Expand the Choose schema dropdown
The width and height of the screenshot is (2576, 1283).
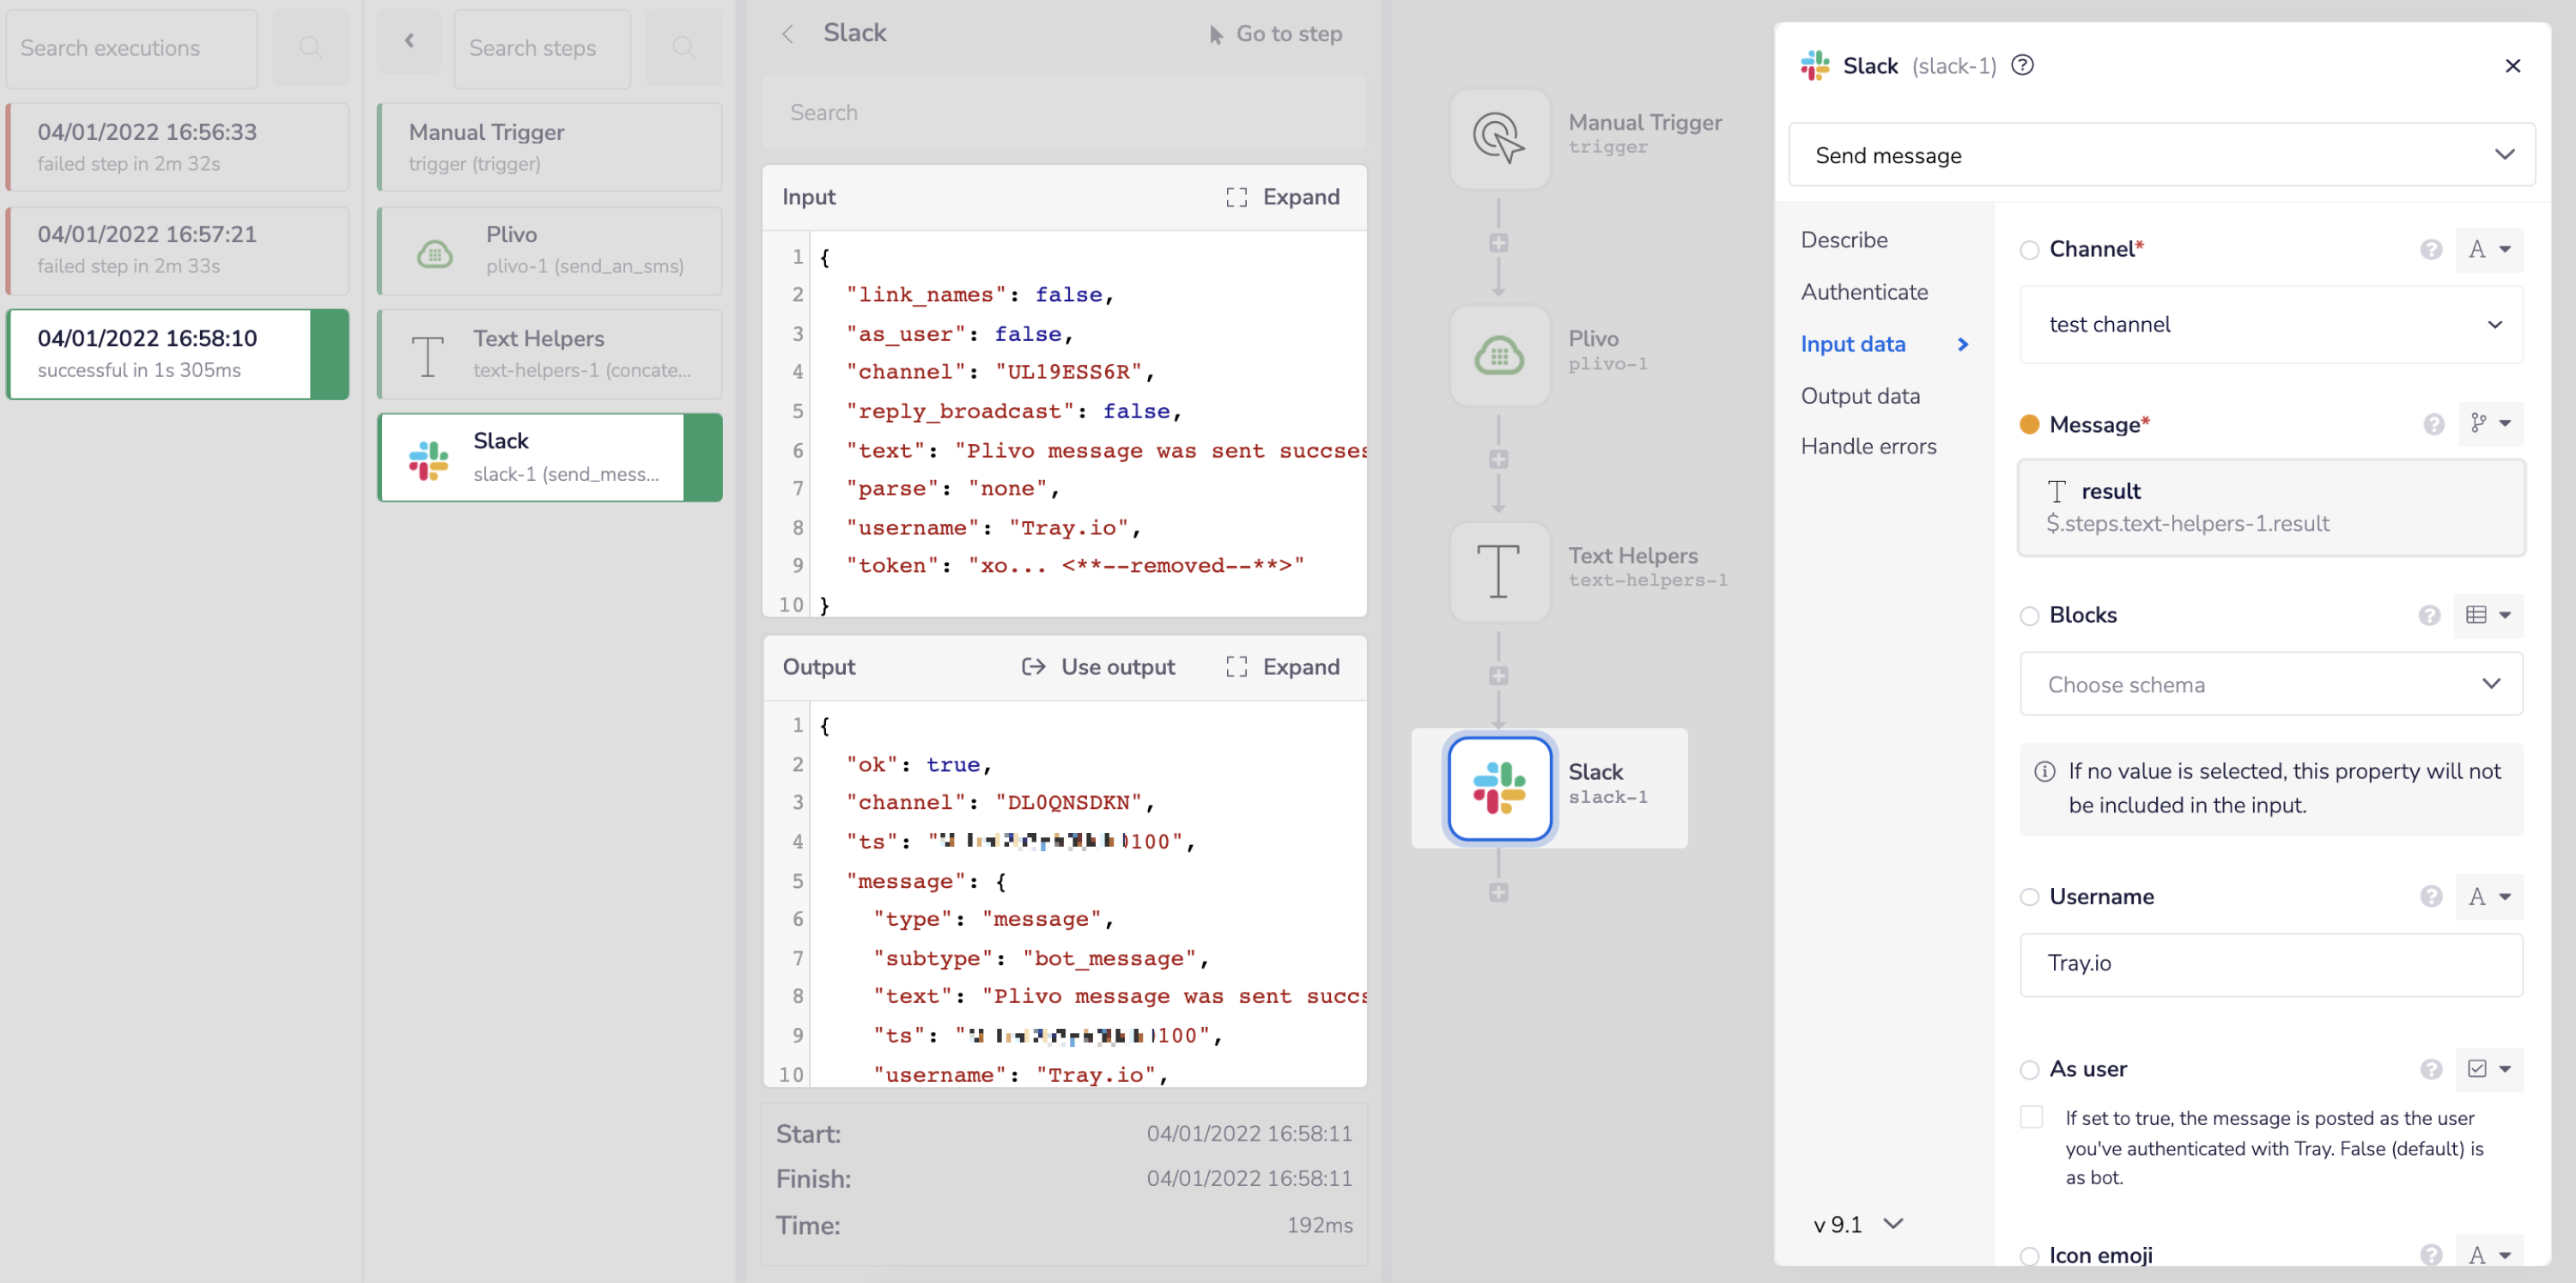(x=2271, y=684)
